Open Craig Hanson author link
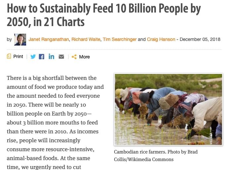This screenshot has height=170, width=229. tap(161, 39)
